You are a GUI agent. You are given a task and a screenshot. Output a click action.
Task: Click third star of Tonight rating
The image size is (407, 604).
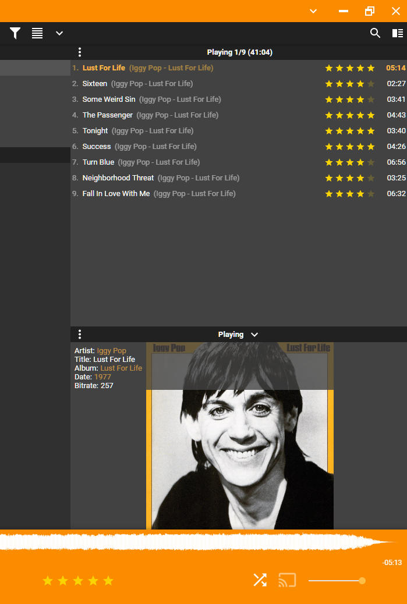(x=350, y=131)
